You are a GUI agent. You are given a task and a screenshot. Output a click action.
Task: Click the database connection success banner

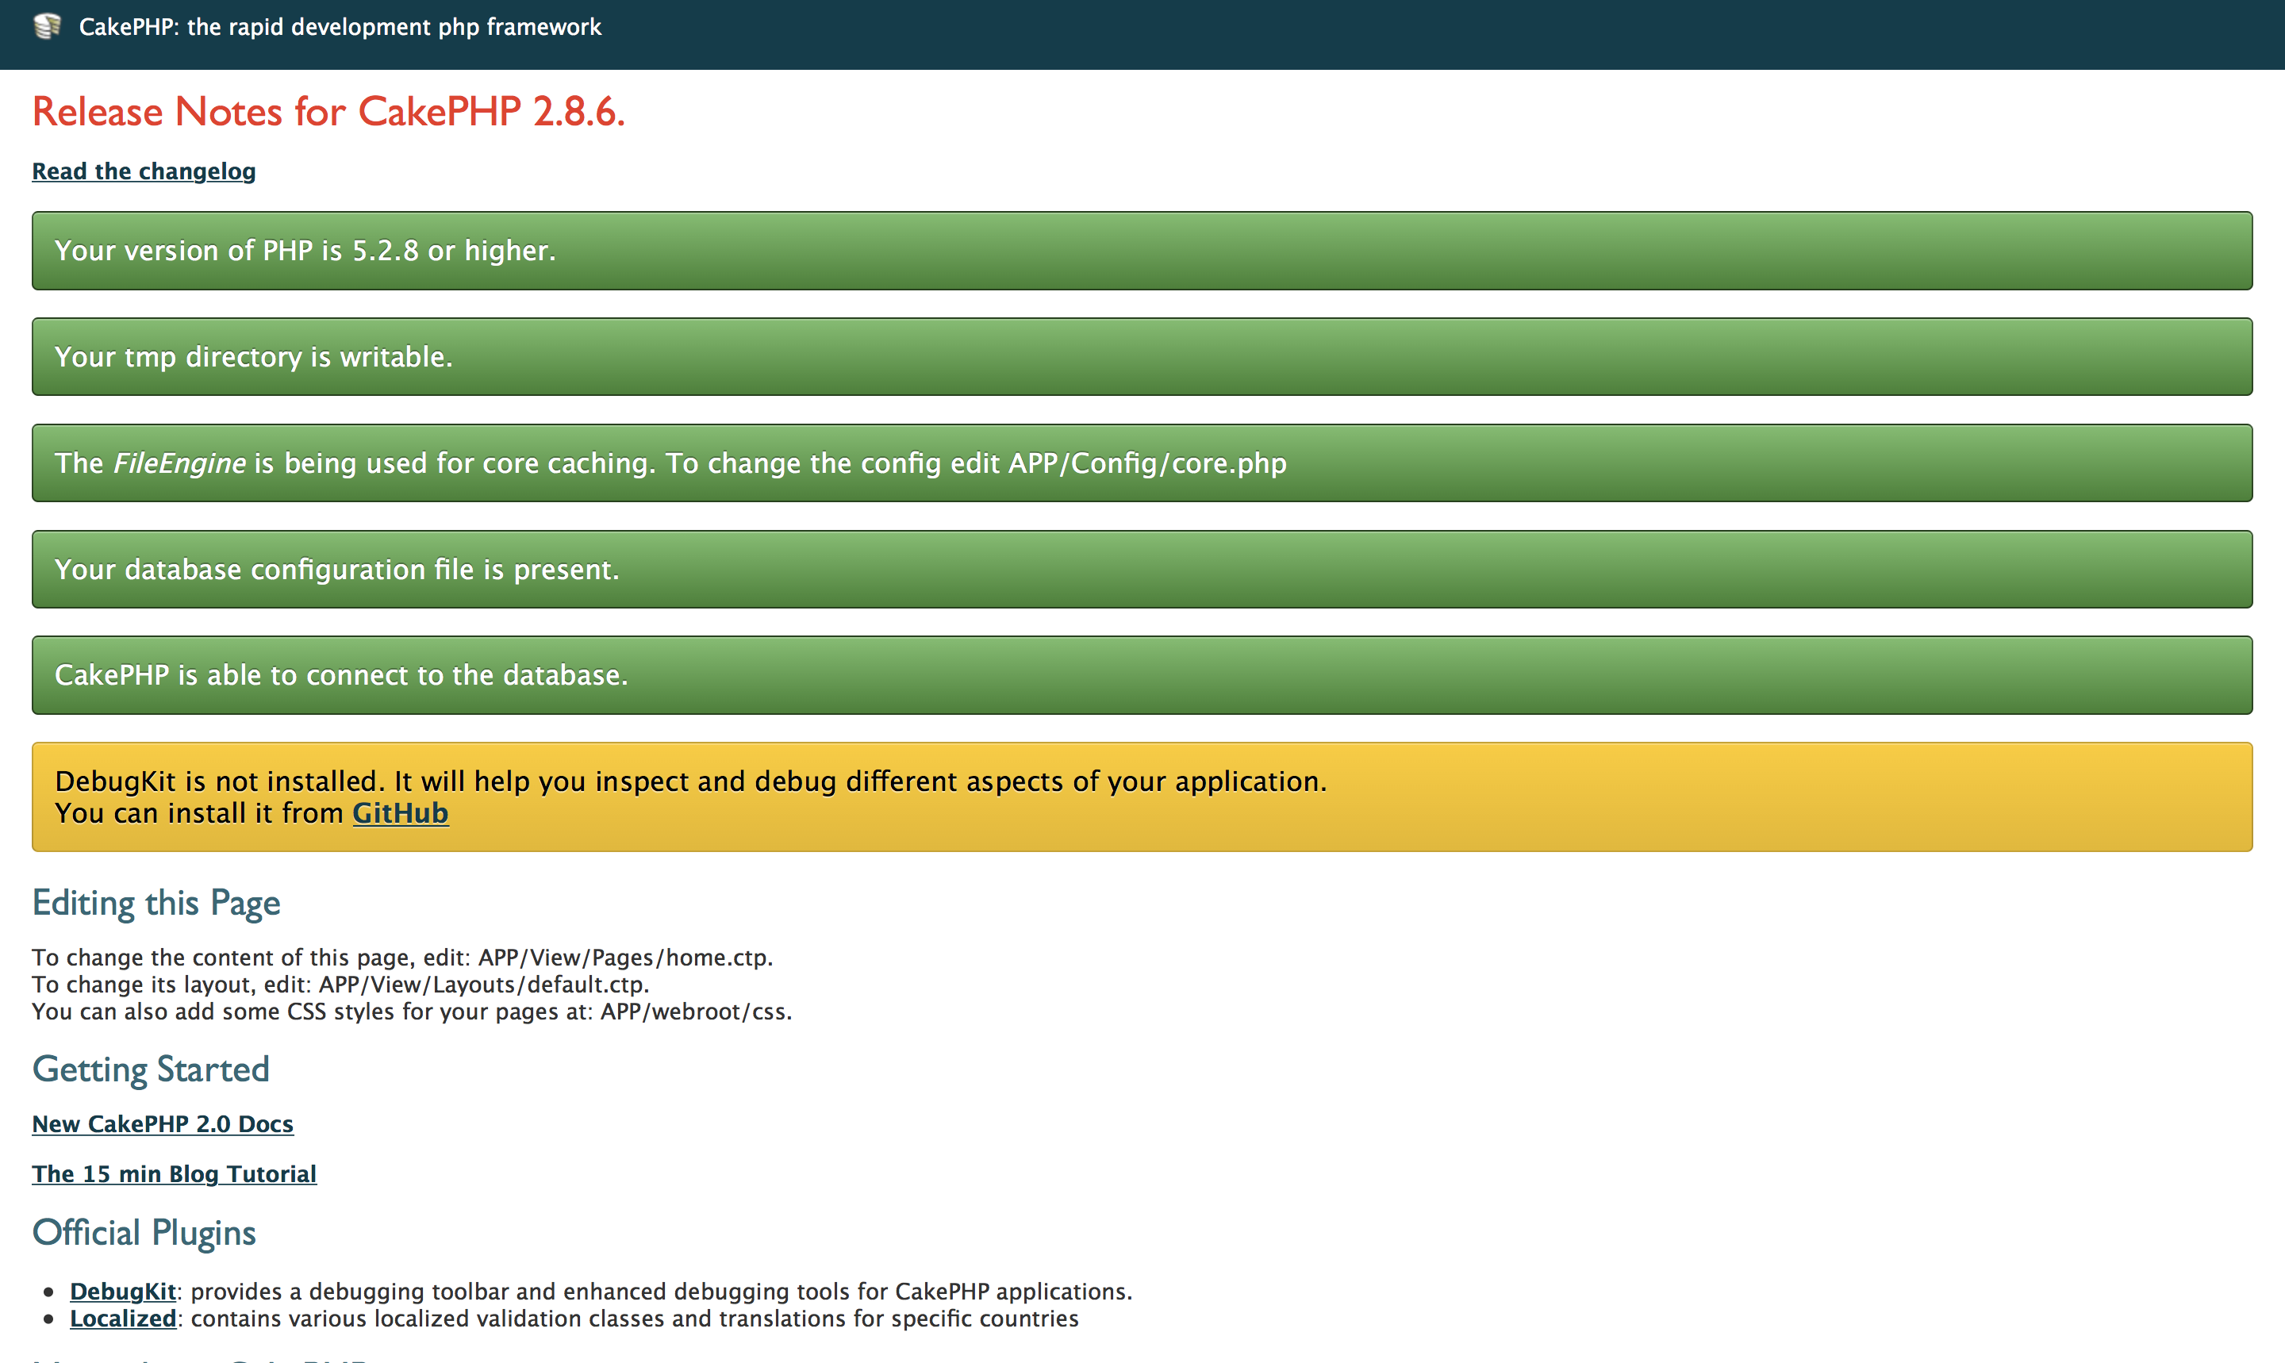coord(1142,675)
